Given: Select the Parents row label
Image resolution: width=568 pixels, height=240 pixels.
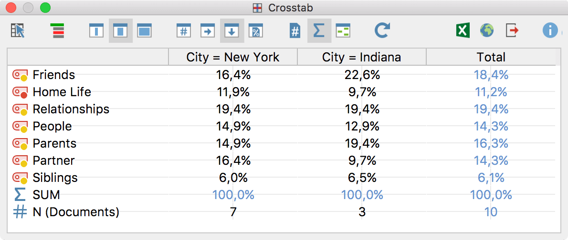Looking at the screenshot, I should click(x=54, y=143).
